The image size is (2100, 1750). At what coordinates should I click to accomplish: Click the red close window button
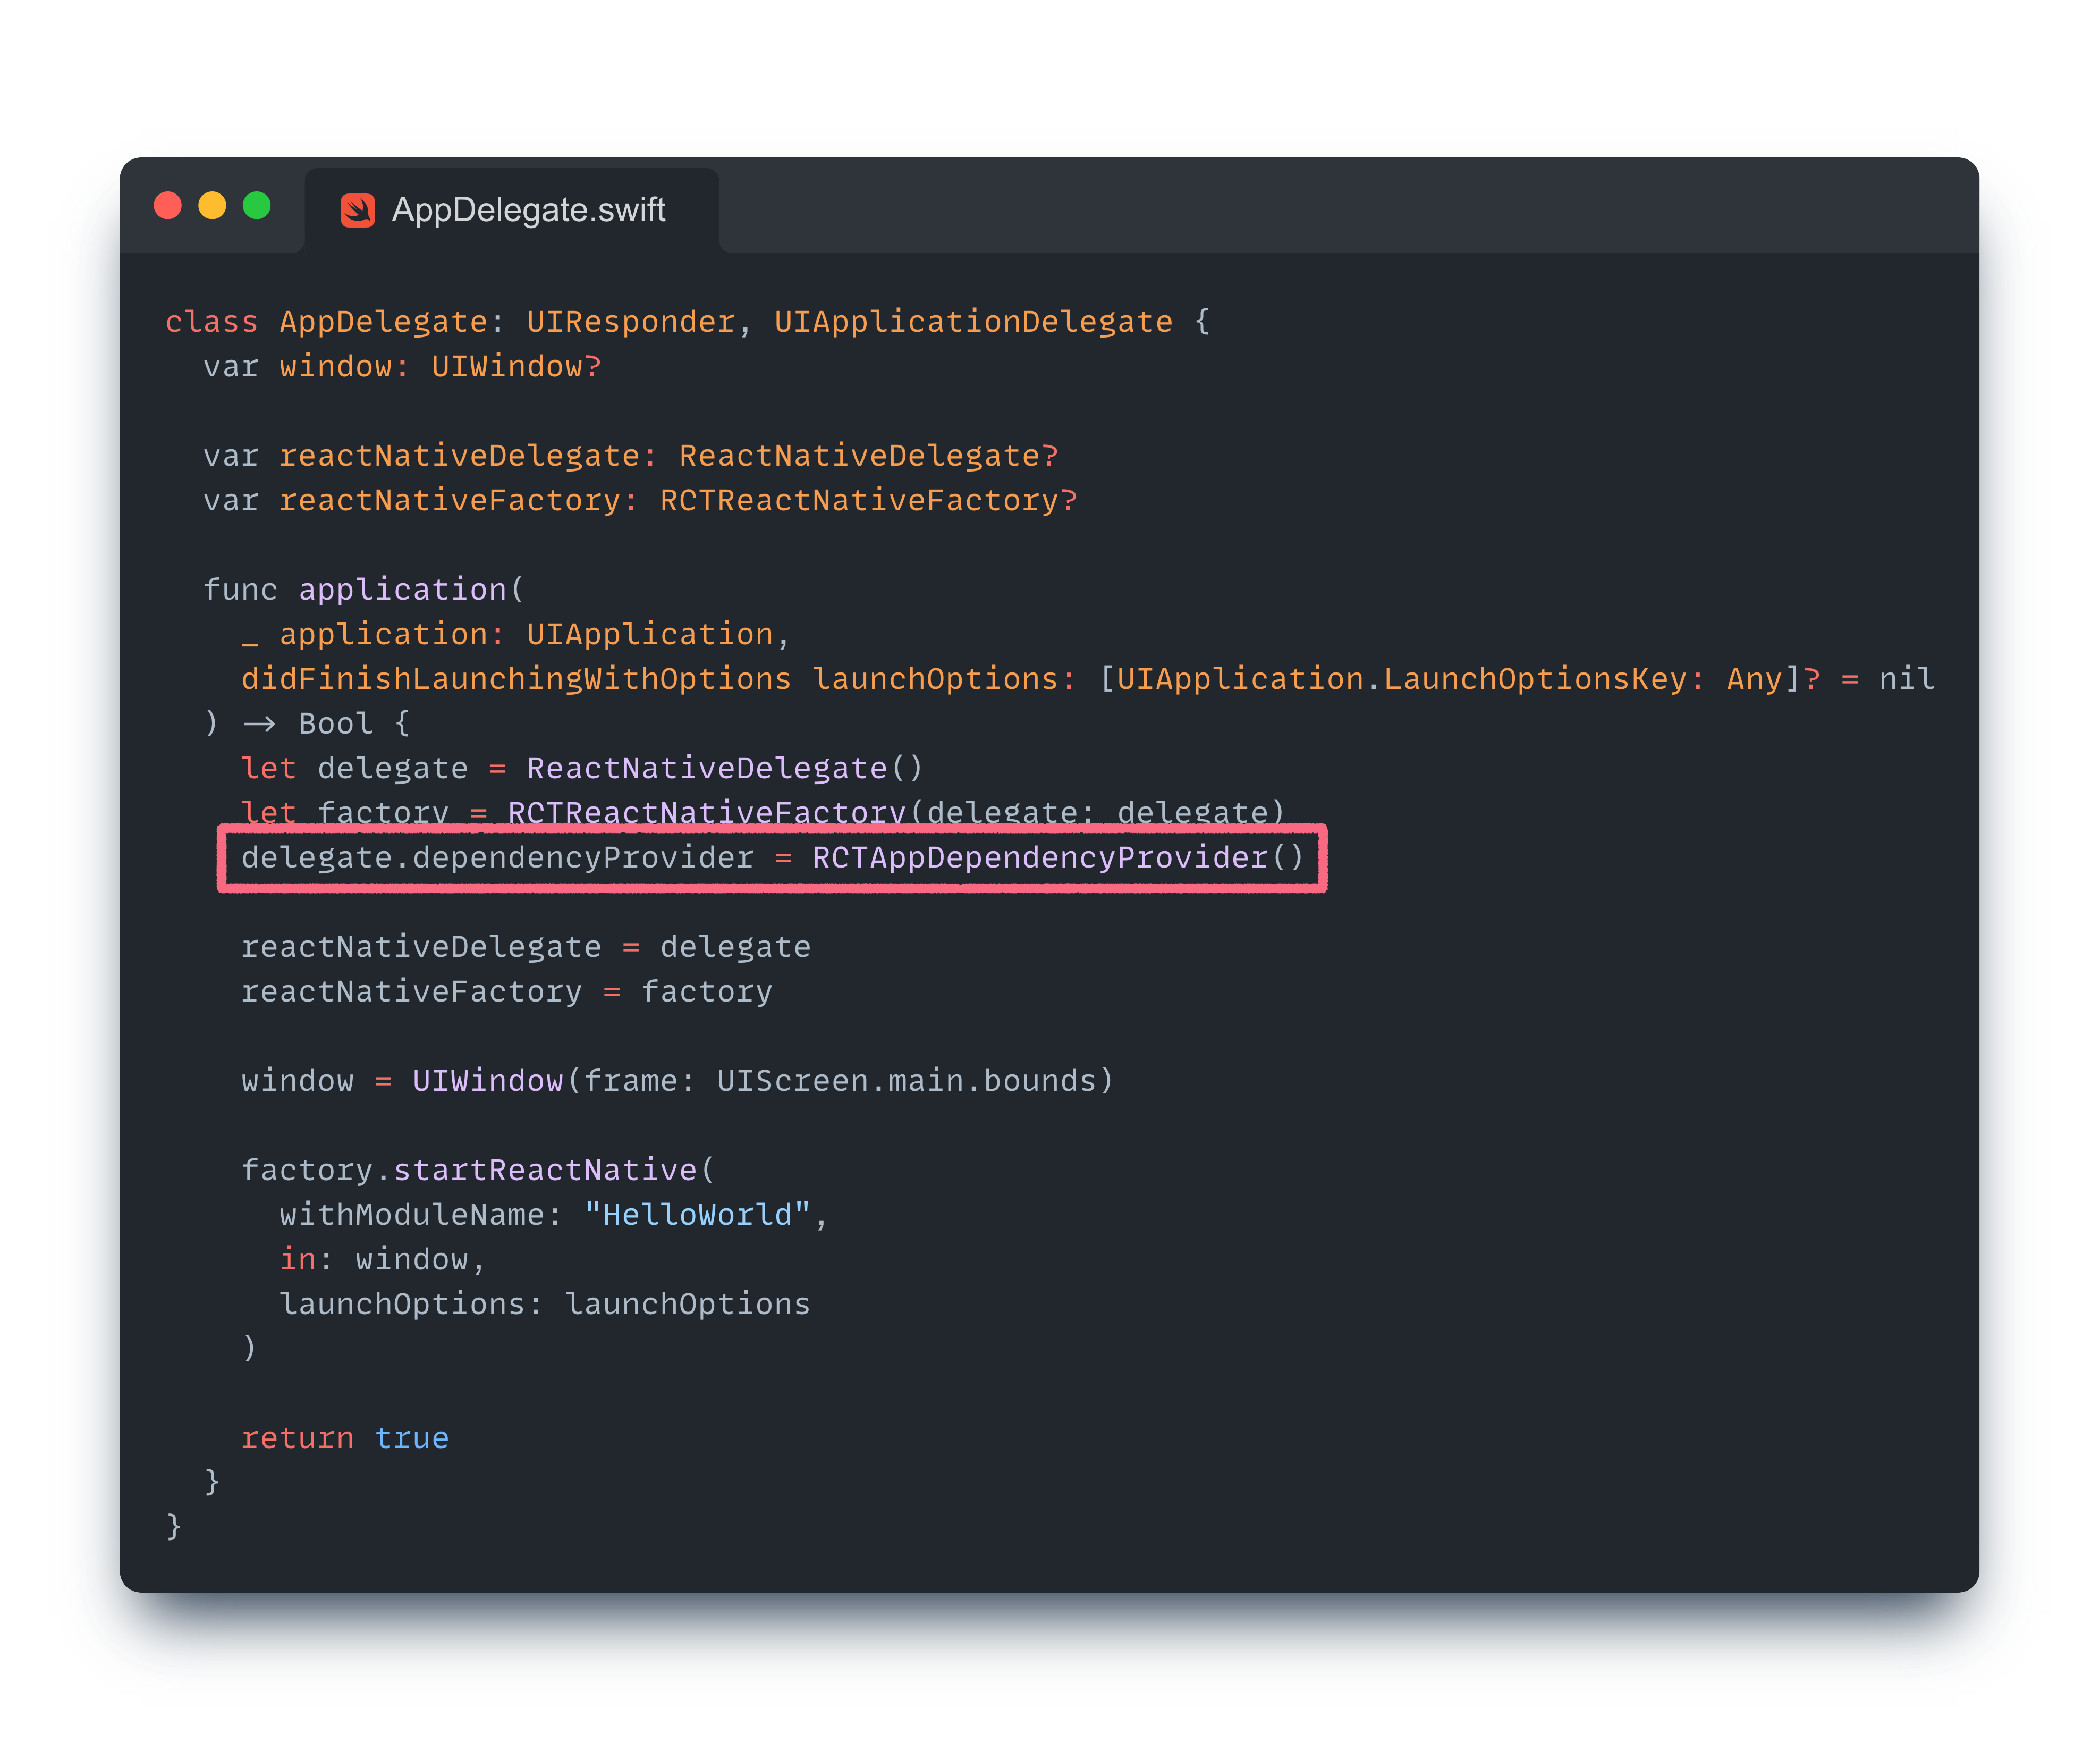click(x=168, y=205)
